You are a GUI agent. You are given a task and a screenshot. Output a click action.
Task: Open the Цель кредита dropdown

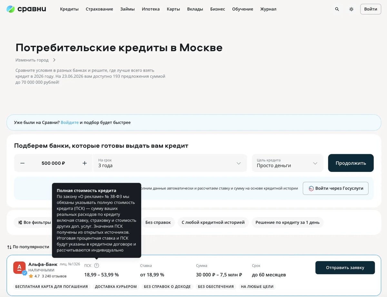pos(287,163)
